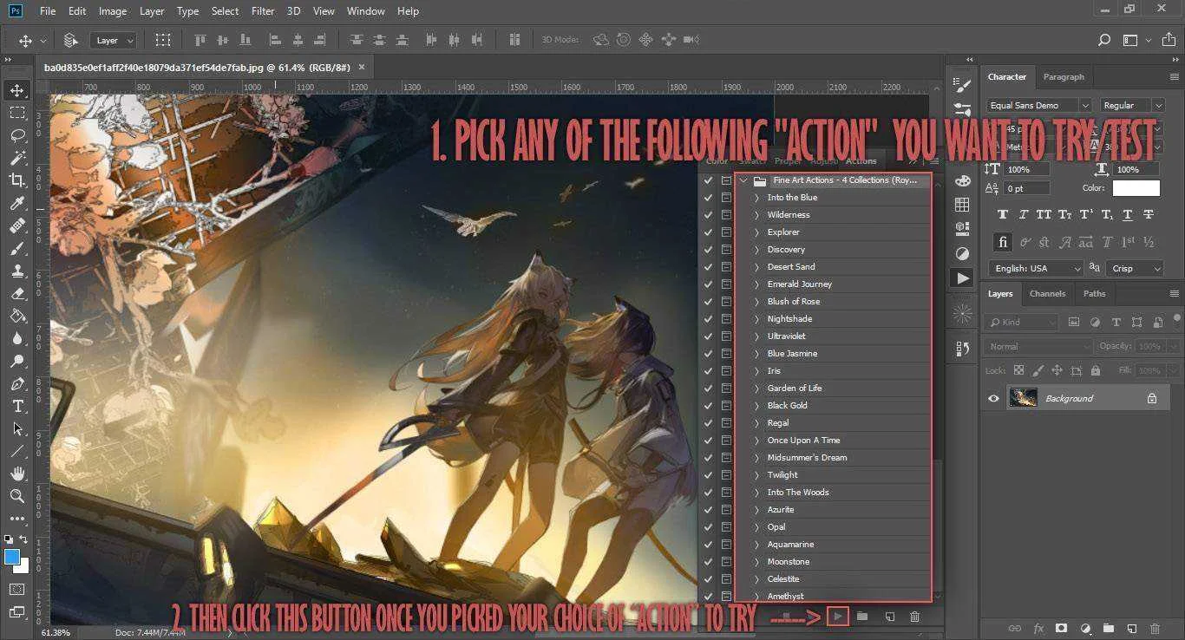Toggle Strikethrough in Character panel
The image size is (1185, 640).
(x=1149, y=215)
